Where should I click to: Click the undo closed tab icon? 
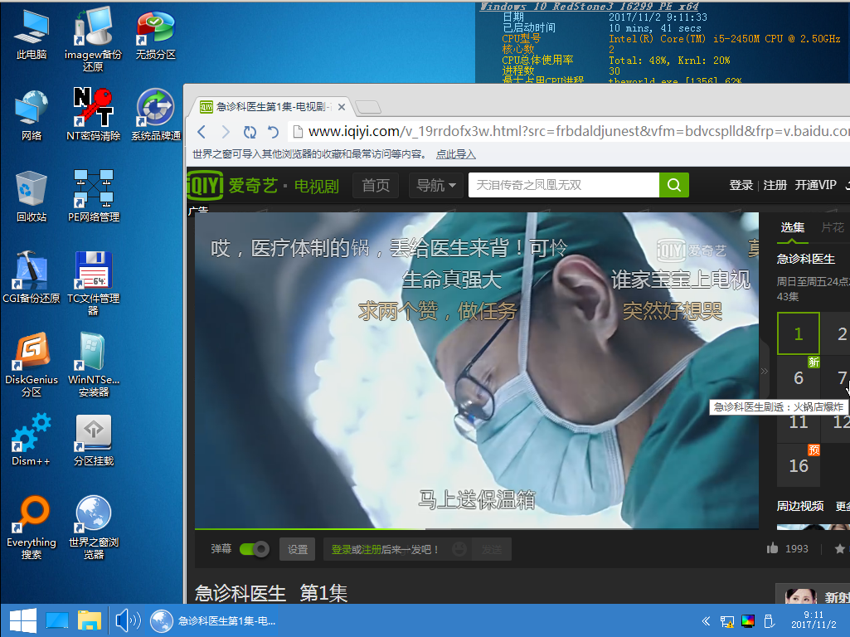tap(273, 132)
